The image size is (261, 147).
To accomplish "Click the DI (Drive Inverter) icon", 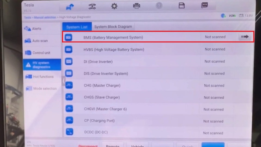I will [x=69, y=61].
